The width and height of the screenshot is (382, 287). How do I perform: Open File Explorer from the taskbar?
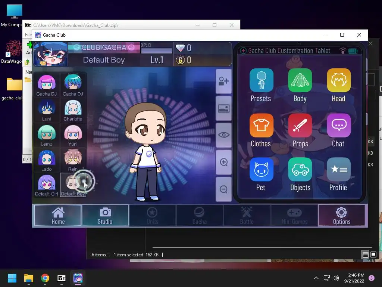(x=28, y=278)
